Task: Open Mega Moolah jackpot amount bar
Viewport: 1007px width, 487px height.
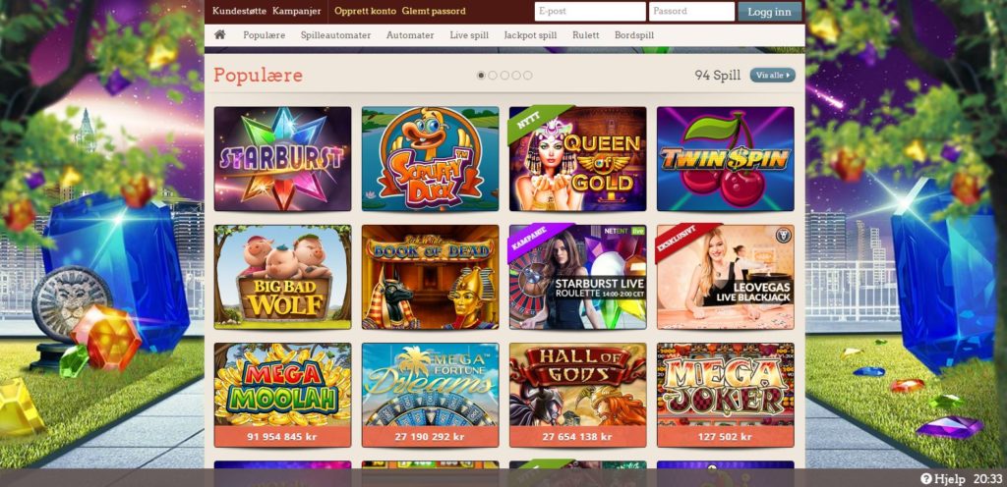Action: pos(282,436)
